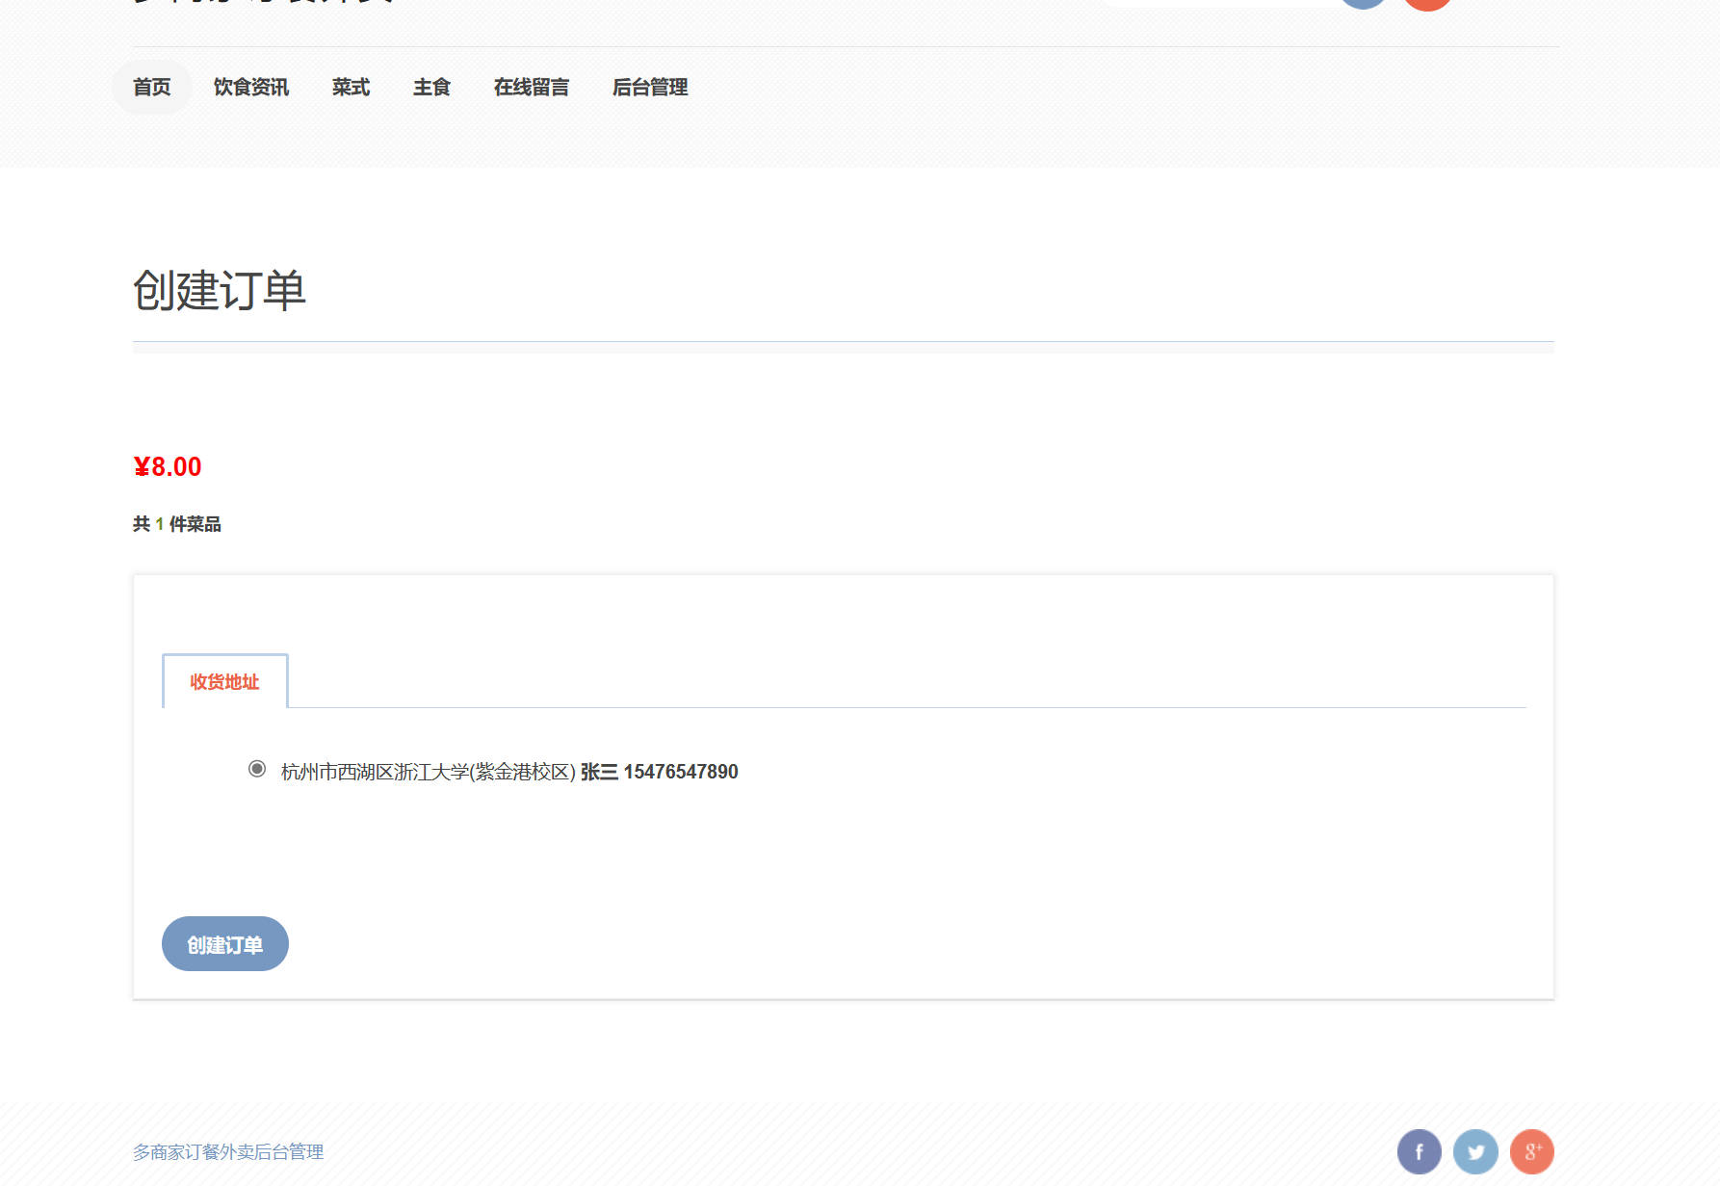
Task: Open the 菜式 navigation item
Action: click(x=352, y=88)
